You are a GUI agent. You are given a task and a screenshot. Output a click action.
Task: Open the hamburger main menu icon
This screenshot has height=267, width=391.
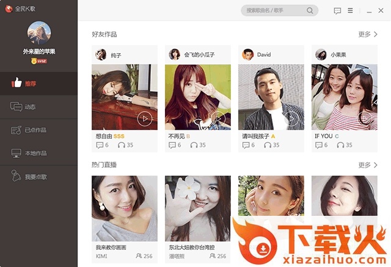coord(350,10)
